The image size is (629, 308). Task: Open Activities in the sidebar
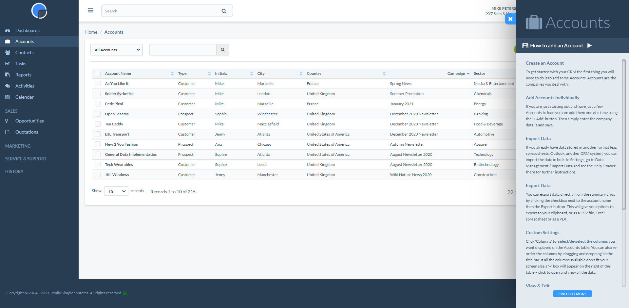click(25, 86)
